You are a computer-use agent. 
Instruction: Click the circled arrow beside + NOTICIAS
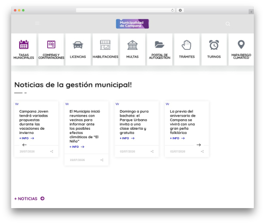42,199
